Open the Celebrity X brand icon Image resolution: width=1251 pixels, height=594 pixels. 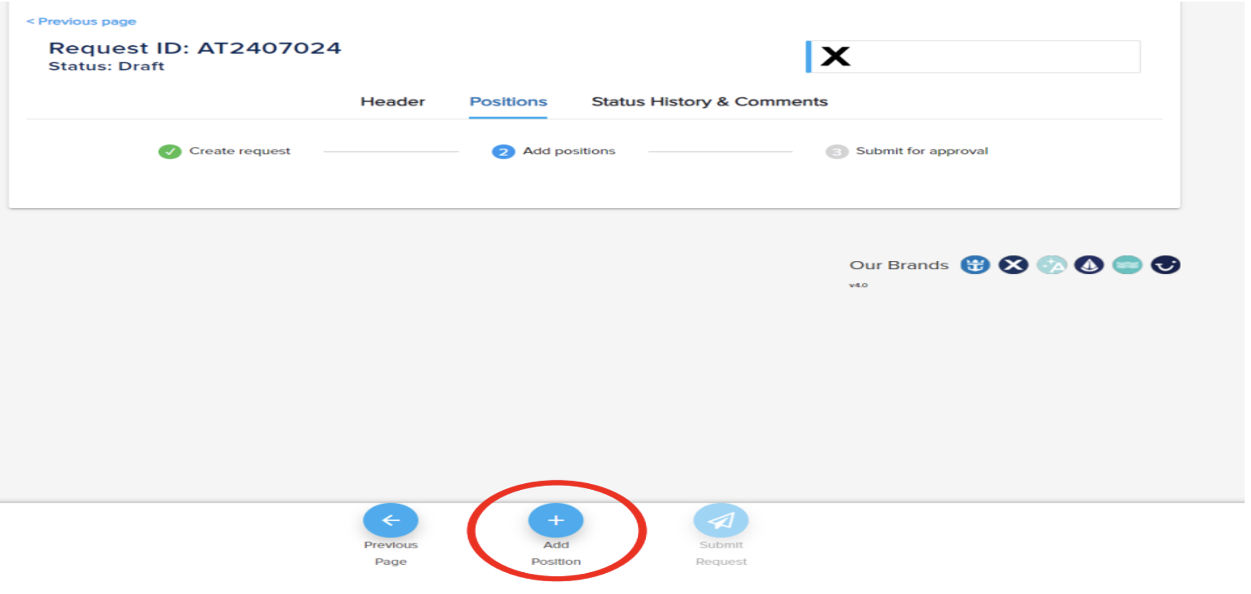[x=1013, y=265]
